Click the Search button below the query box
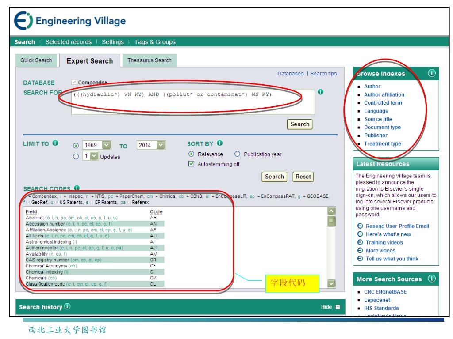This screenshot has height=339, width=453. click(300, 124)
